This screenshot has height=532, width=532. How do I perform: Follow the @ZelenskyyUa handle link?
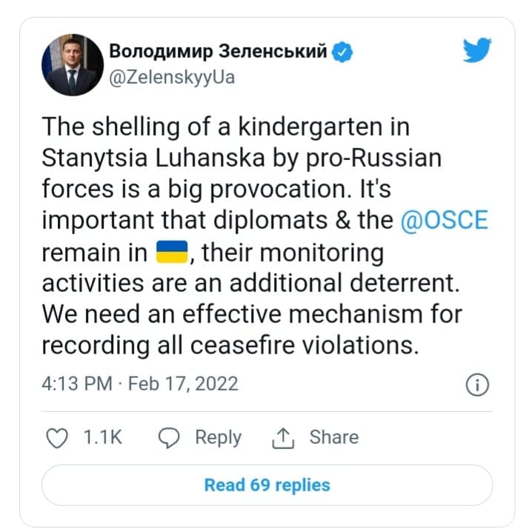point(172,78)
